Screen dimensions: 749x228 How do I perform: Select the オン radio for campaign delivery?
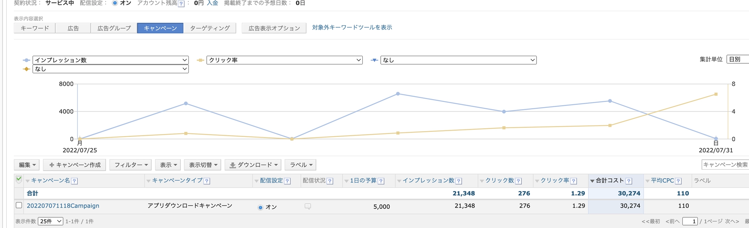[x=260, y=207]
